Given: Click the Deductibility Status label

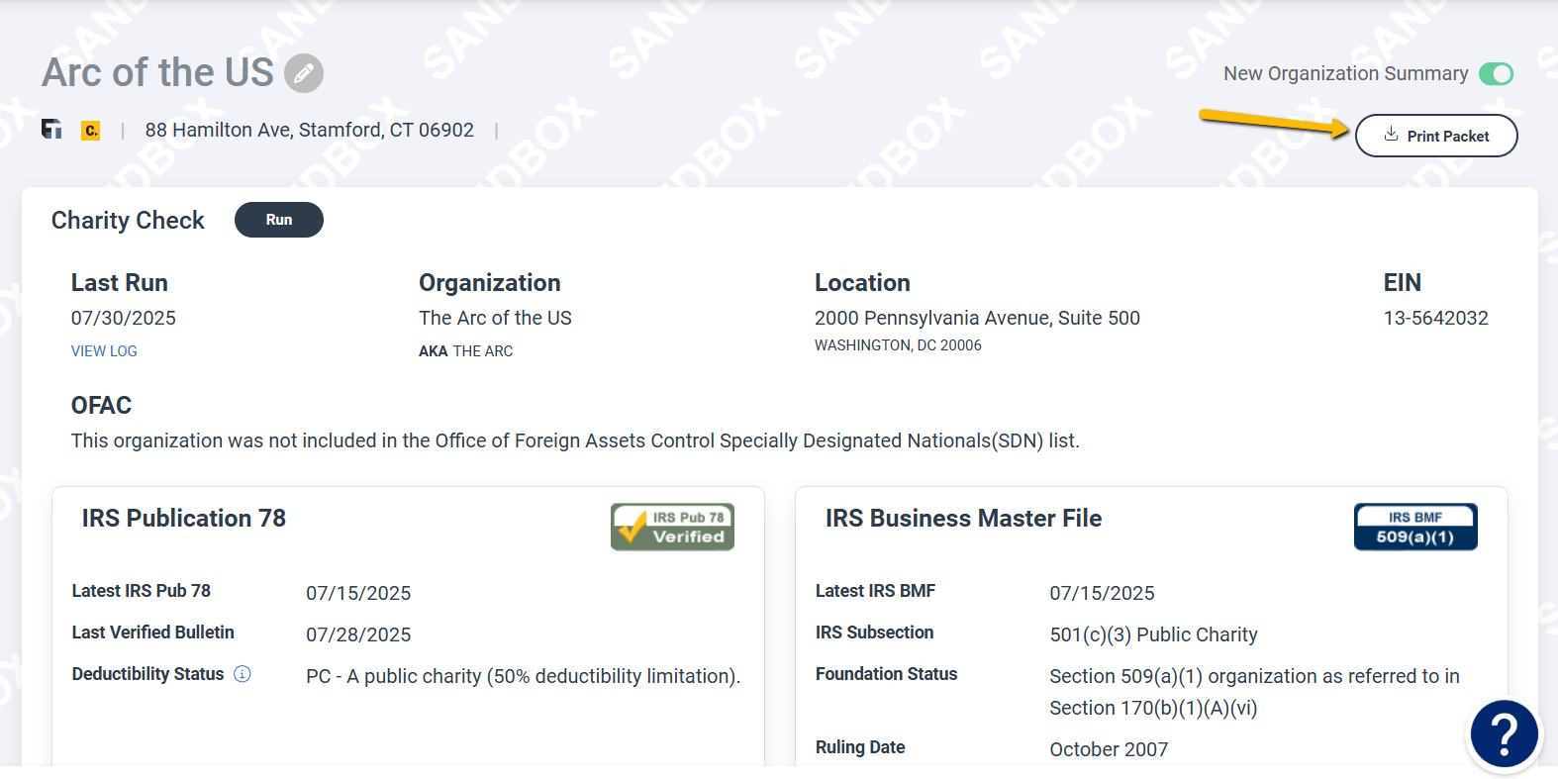Looking at the screenshot, I should pyautogui.click(x=148, y=674).
